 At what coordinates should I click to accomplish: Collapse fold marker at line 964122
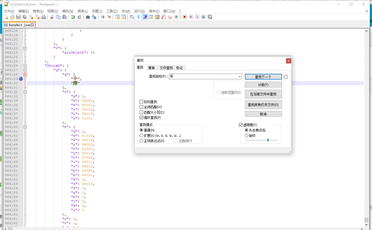coord(25,48)
